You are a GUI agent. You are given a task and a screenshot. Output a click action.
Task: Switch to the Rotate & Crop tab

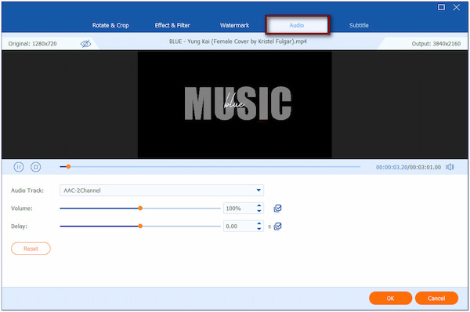pyautogui.click(x=110, y=25)
